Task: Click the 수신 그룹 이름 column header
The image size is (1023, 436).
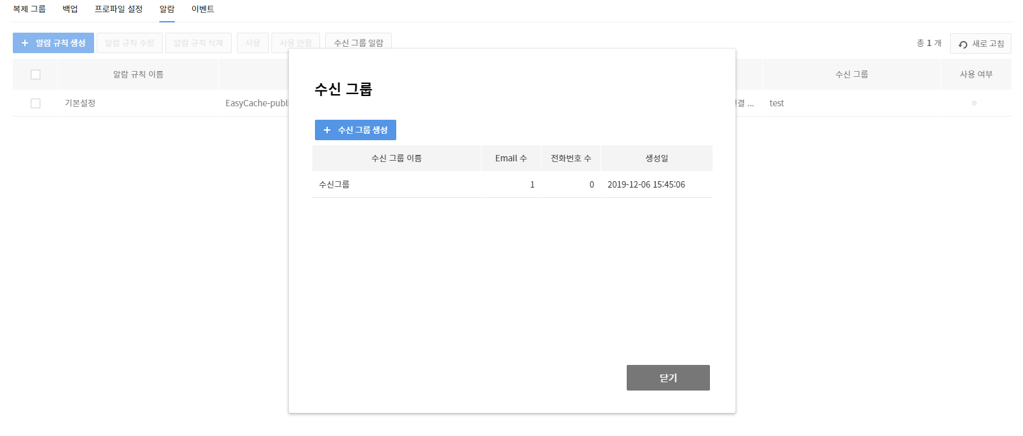Action: [396, 158]
